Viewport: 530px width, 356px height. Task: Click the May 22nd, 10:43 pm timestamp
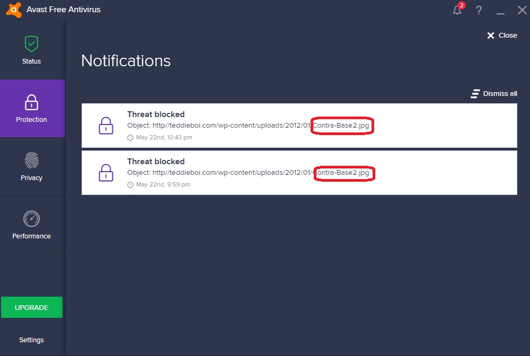(164, 137)
